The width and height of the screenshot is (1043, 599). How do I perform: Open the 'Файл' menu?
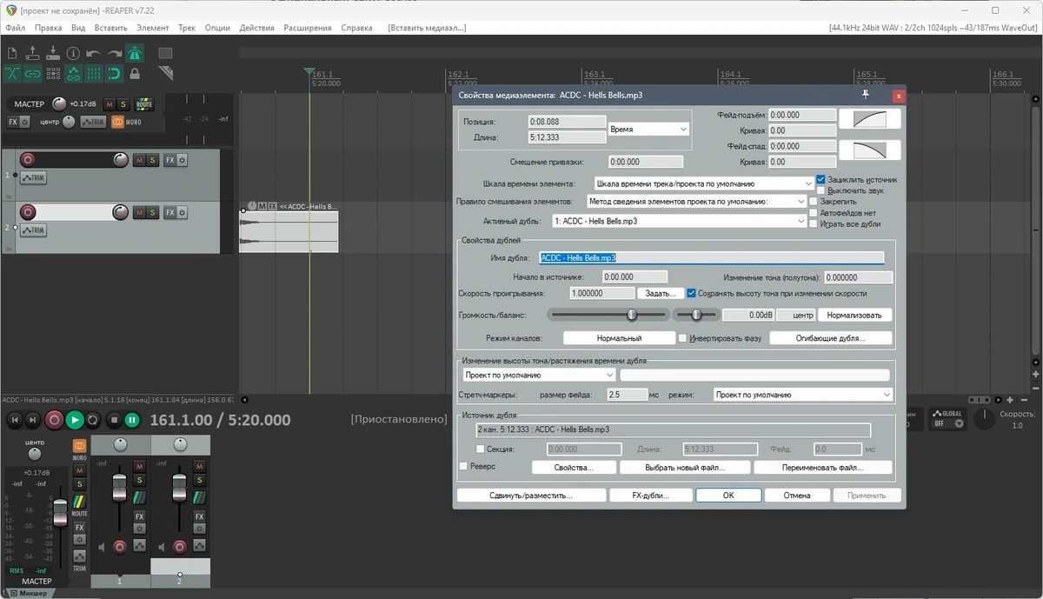[x=15, y=28]
